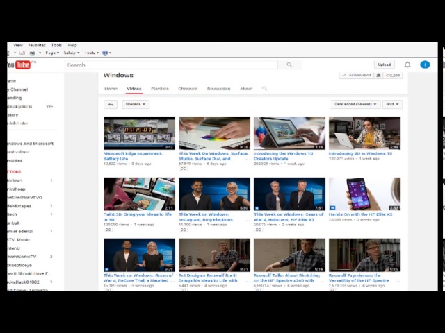Click the HP Elite X3 phone thumbnail
Image resolution: width=445 pixels, height=333 pixels.
(364, 194)
